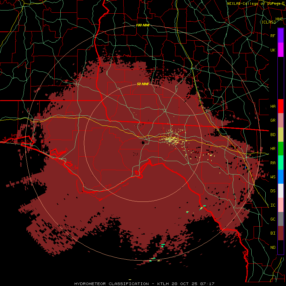
Task: Click the NEXLAB-College of DuPage credit text
Action: pyautogui.click(x=256, y=3)
